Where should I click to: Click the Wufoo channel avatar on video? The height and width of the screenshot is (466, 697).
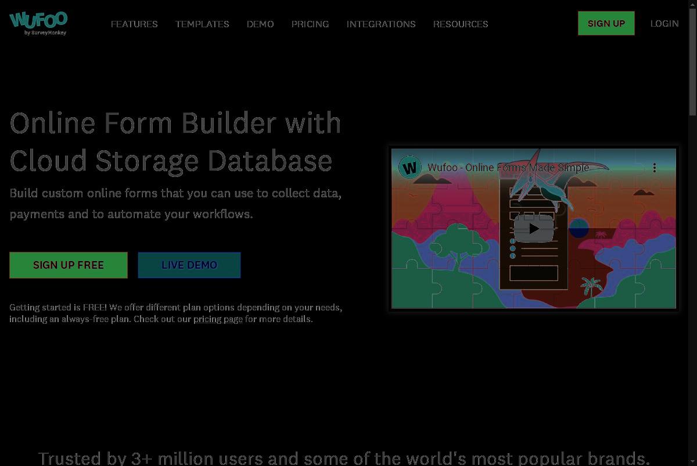[410, 168]
